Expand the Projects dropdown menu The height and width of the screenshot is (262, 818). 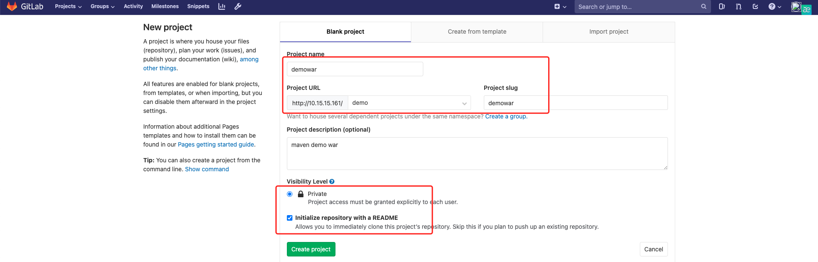pos(68,6)
